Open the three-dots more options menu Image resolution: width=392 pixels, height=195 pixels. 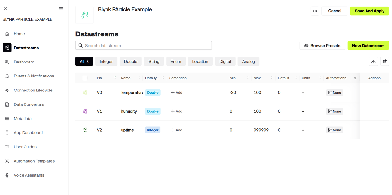pos(315,11)
